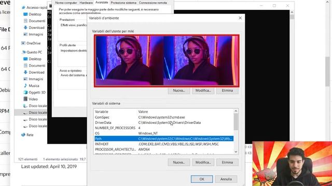
Task: Click Elimina under user variables
Action: (x=227, y=90)
